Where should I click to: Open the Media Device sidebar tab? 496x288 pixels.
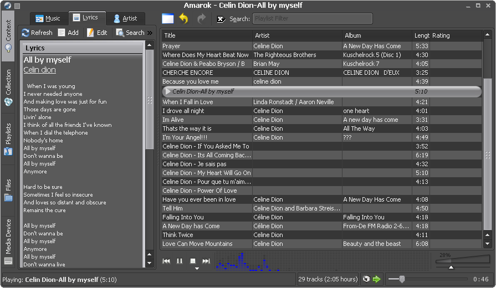point(8,241)
